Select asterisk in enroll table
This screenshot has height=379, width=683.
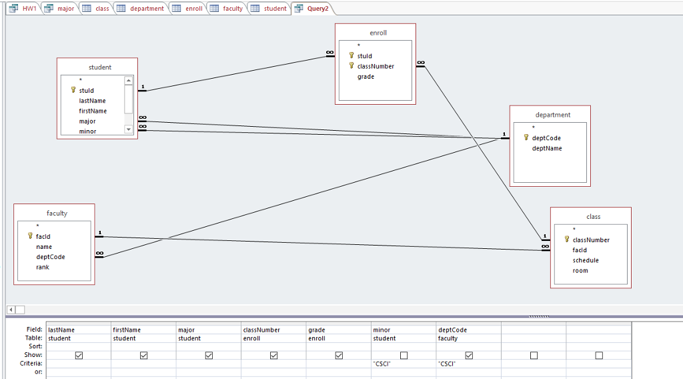click(359, 45)
